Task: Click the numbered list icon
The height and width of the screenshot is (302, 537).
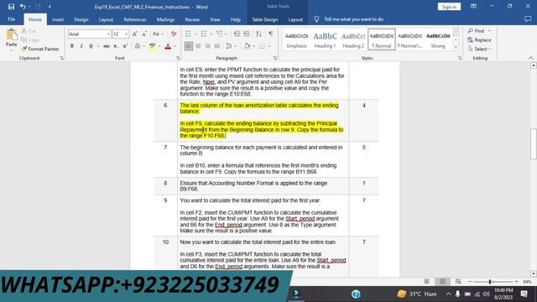Action: [204, 34]
